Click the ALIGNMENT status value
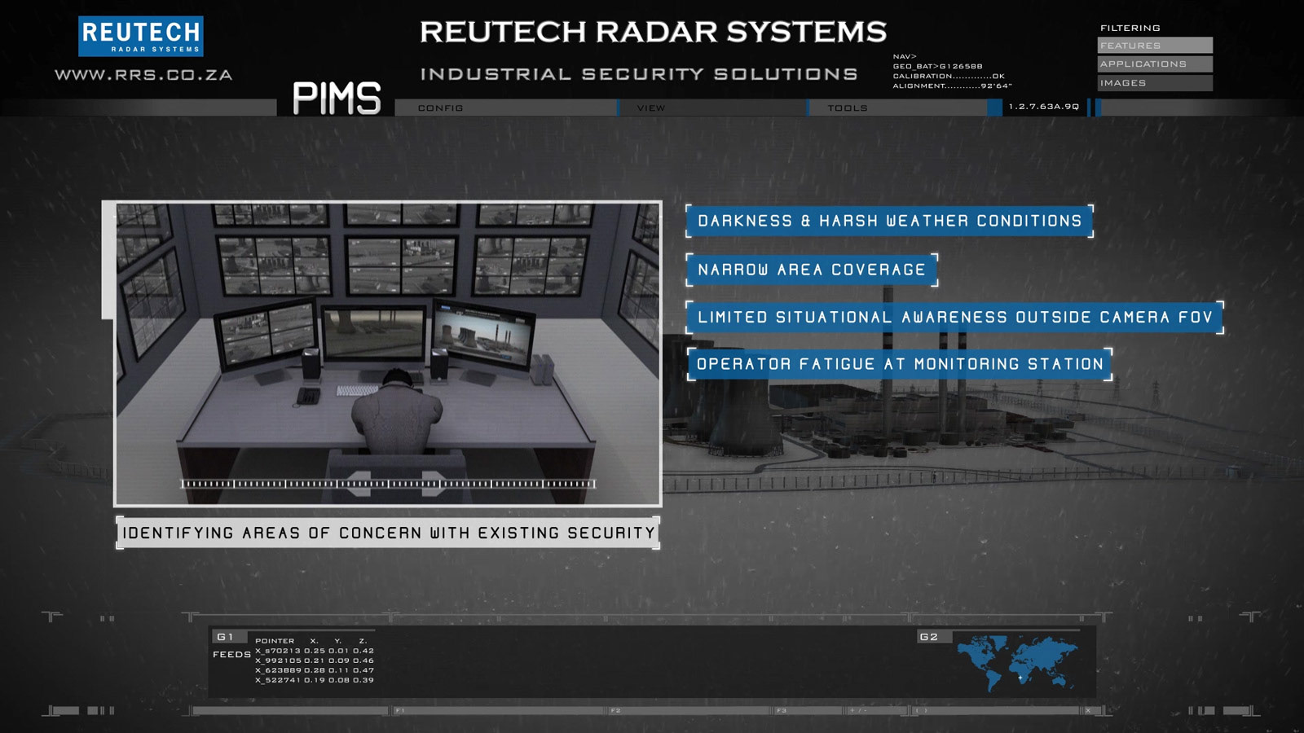 [x=996, y=86]
